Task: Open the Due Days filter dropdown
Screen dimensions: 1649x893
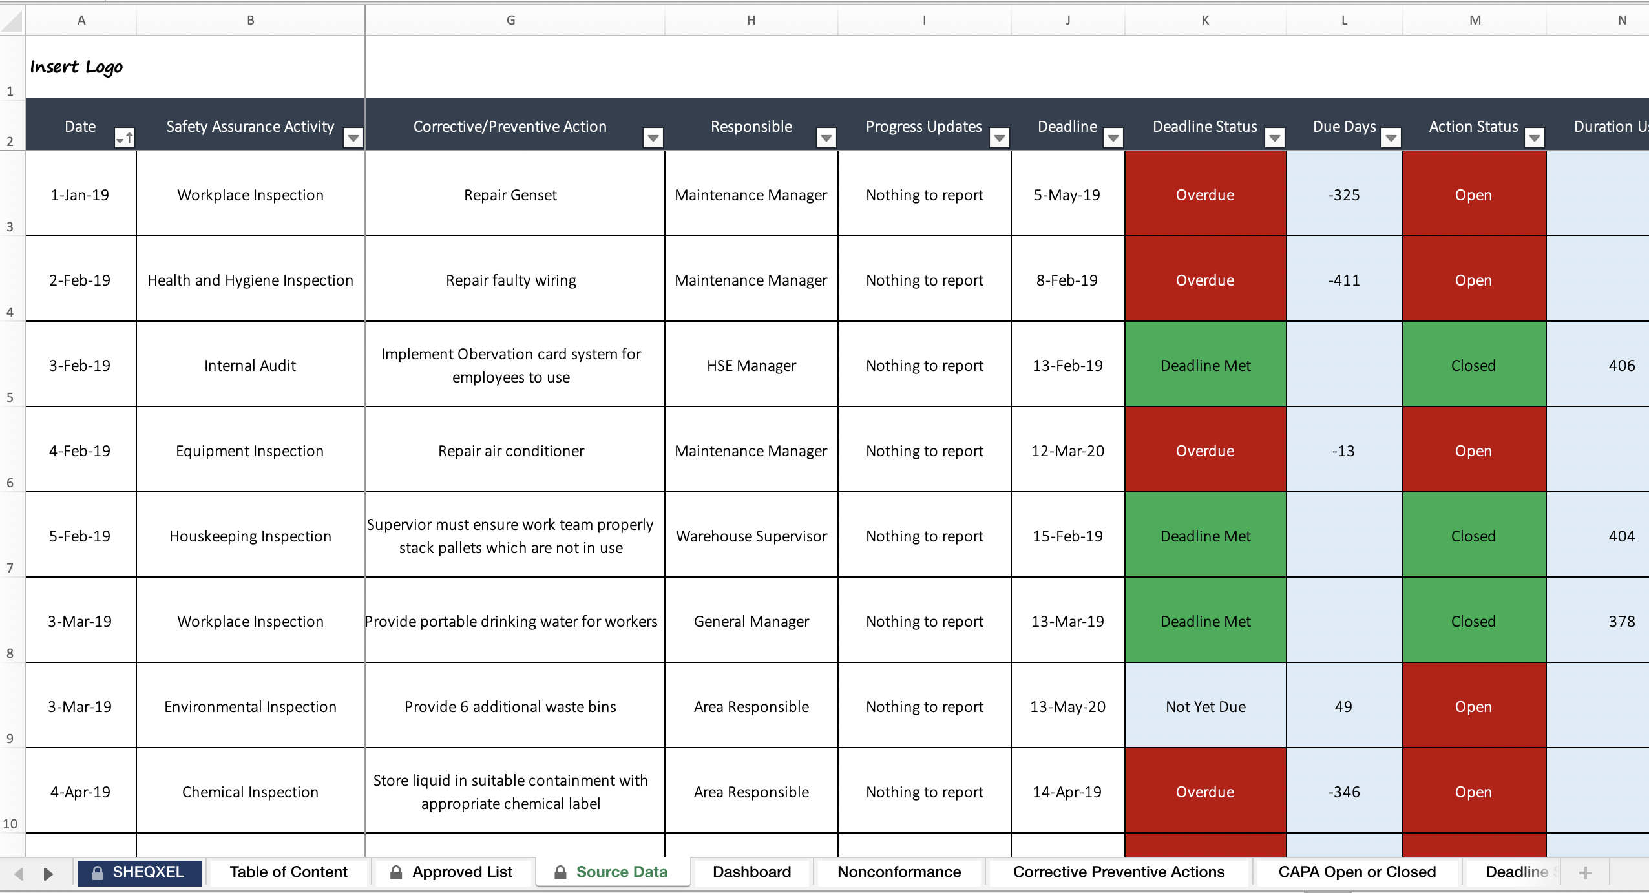Action: tap(1391, 138)
